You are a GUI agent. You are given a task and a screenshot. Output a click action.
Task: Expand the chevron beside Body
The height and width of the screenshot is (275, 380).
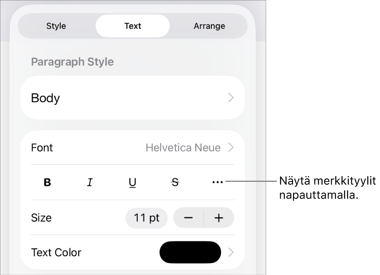231,98
